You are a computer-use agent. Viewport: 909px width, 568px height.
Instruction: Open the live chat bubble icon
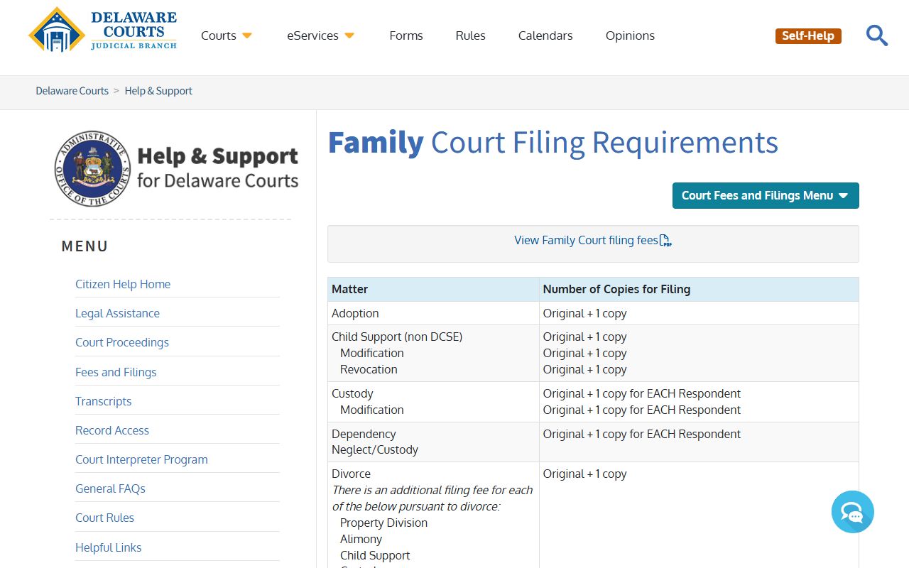pyautogui.click(x=852, y=512)
